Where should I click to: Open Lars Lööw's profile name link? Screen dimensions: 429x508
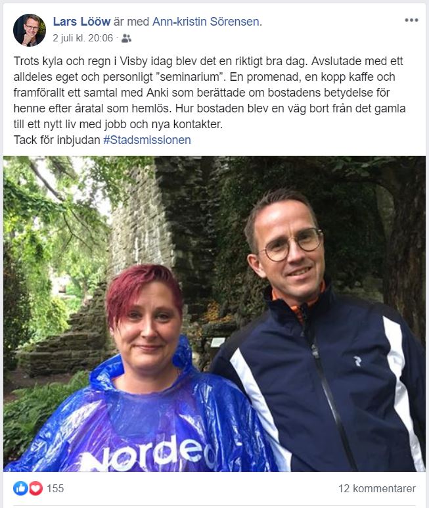coord(81,22)
